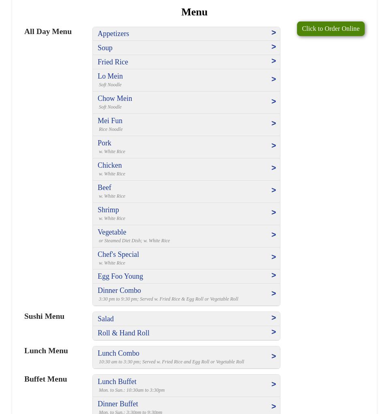The image size is (389, 414).
Task: Select the Egg Foo Young category
Action: point(120,276)
